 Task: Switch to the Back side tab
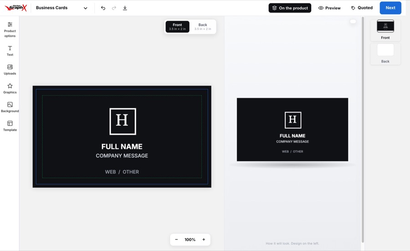tap(203, 27)
